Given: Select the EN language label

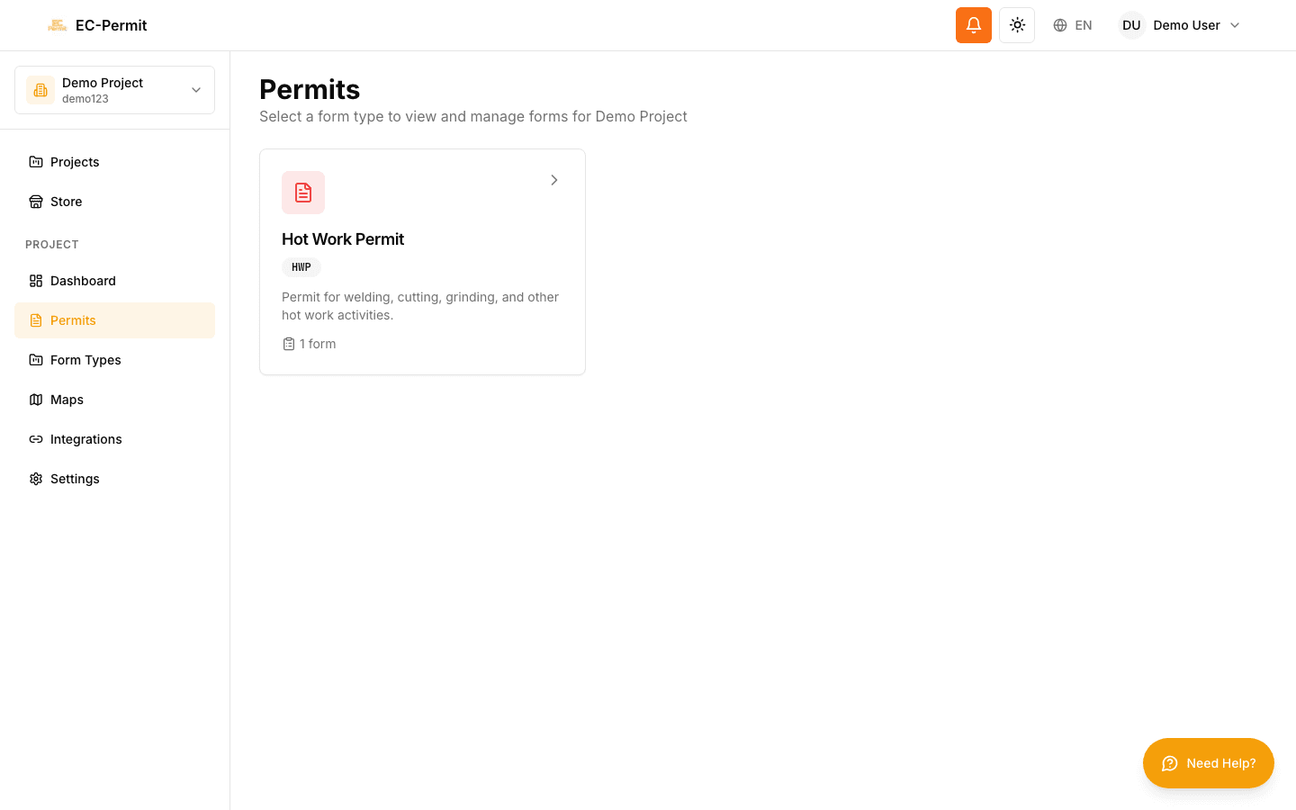Looking at the screenshot, I should (1084, 25).
